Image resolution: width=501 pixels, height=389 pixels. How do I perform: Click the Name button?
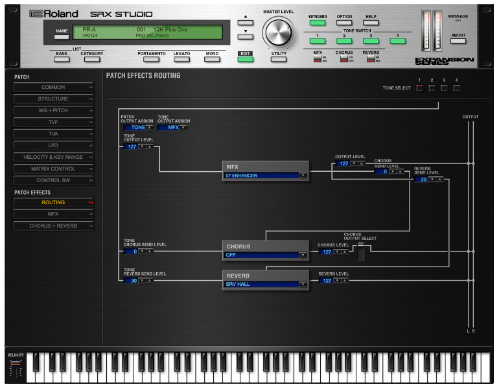pyautogui.click(x=62, y=37)
